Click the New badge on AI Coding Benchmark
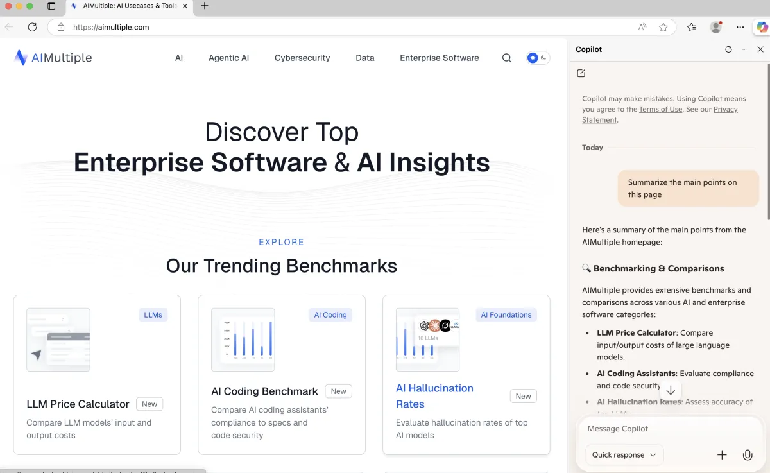The height and width of the screenshot is (473, 770). (x=339, y=391)
